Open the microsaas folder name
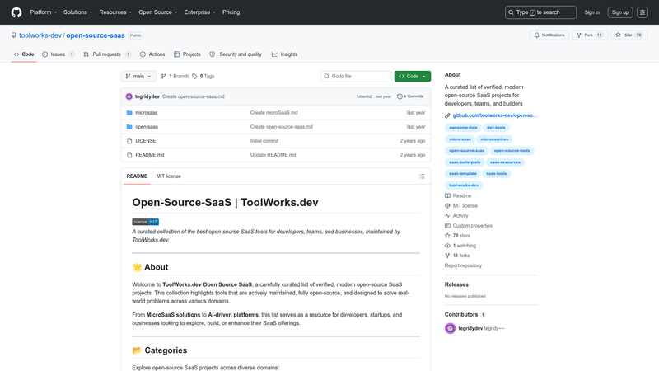659x371 pixels. 147,113
